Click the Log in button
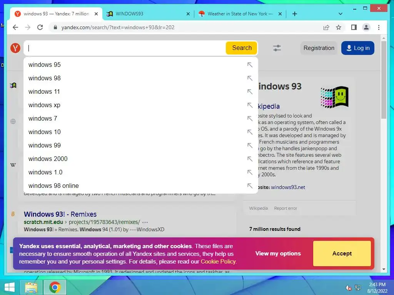394x295 pixels. point(357,48)
